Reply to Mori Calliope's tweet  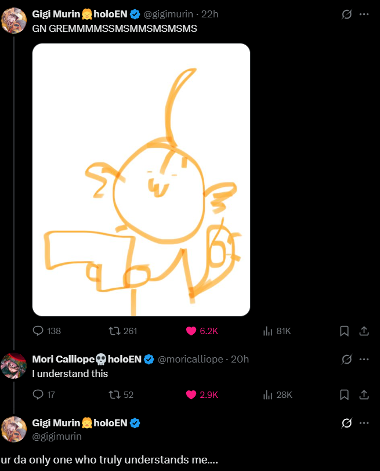(x=38, y=394)
